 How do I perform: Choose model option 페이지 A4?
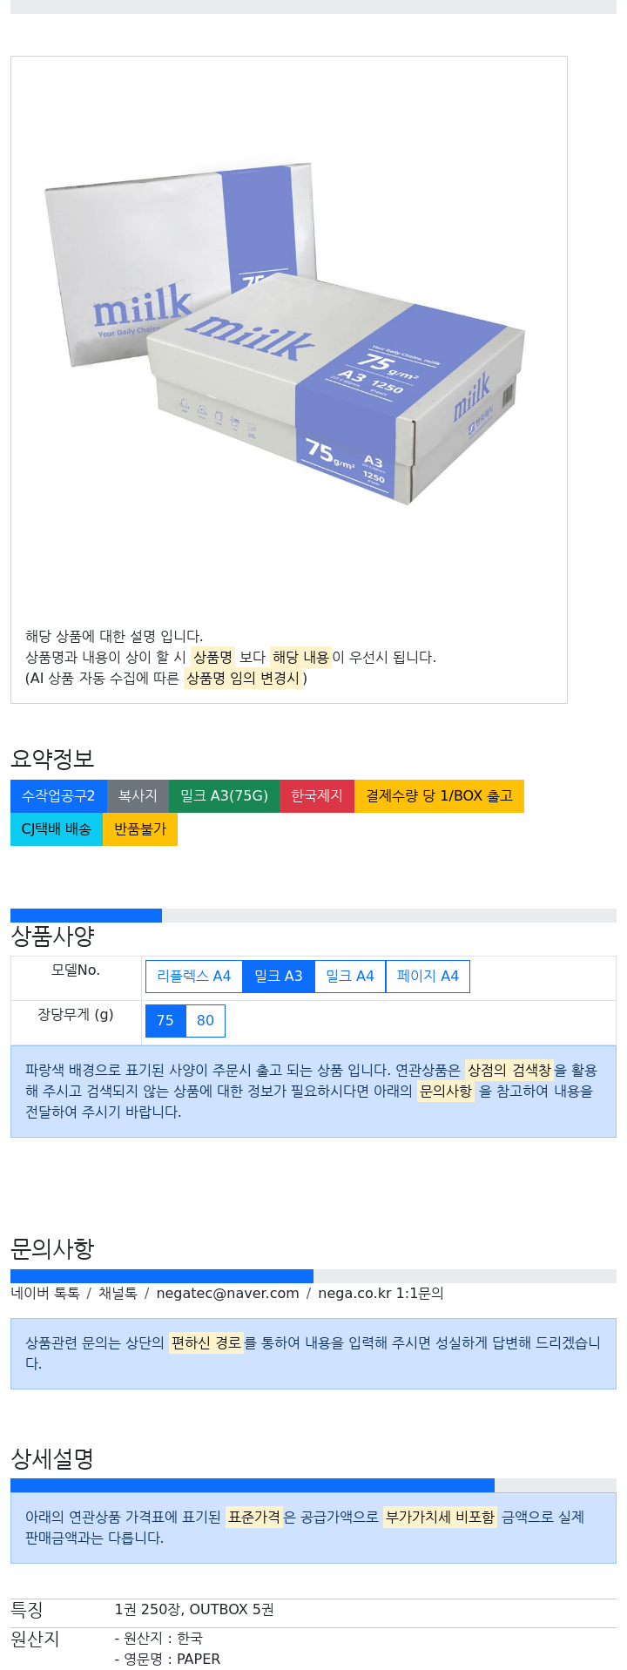428,977
